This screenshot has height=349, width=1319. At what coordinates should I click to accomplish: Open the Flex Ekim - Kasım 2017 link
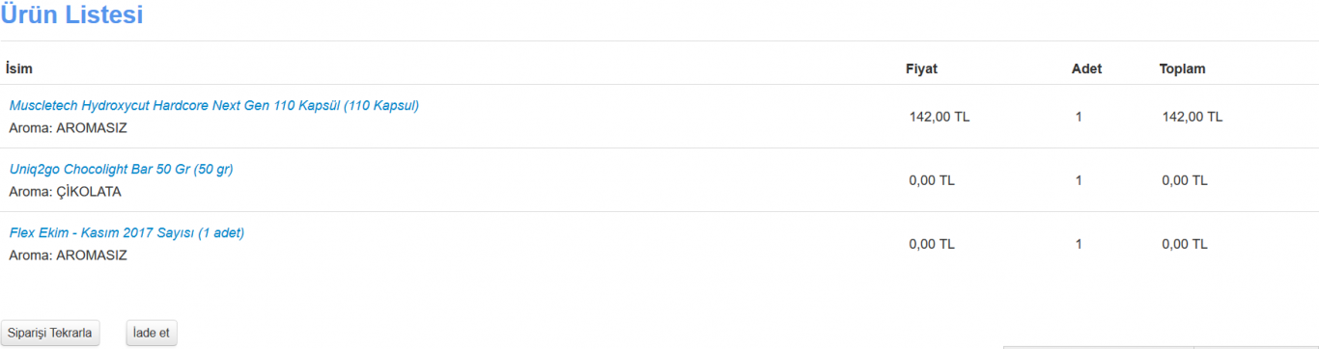[126, 233]
